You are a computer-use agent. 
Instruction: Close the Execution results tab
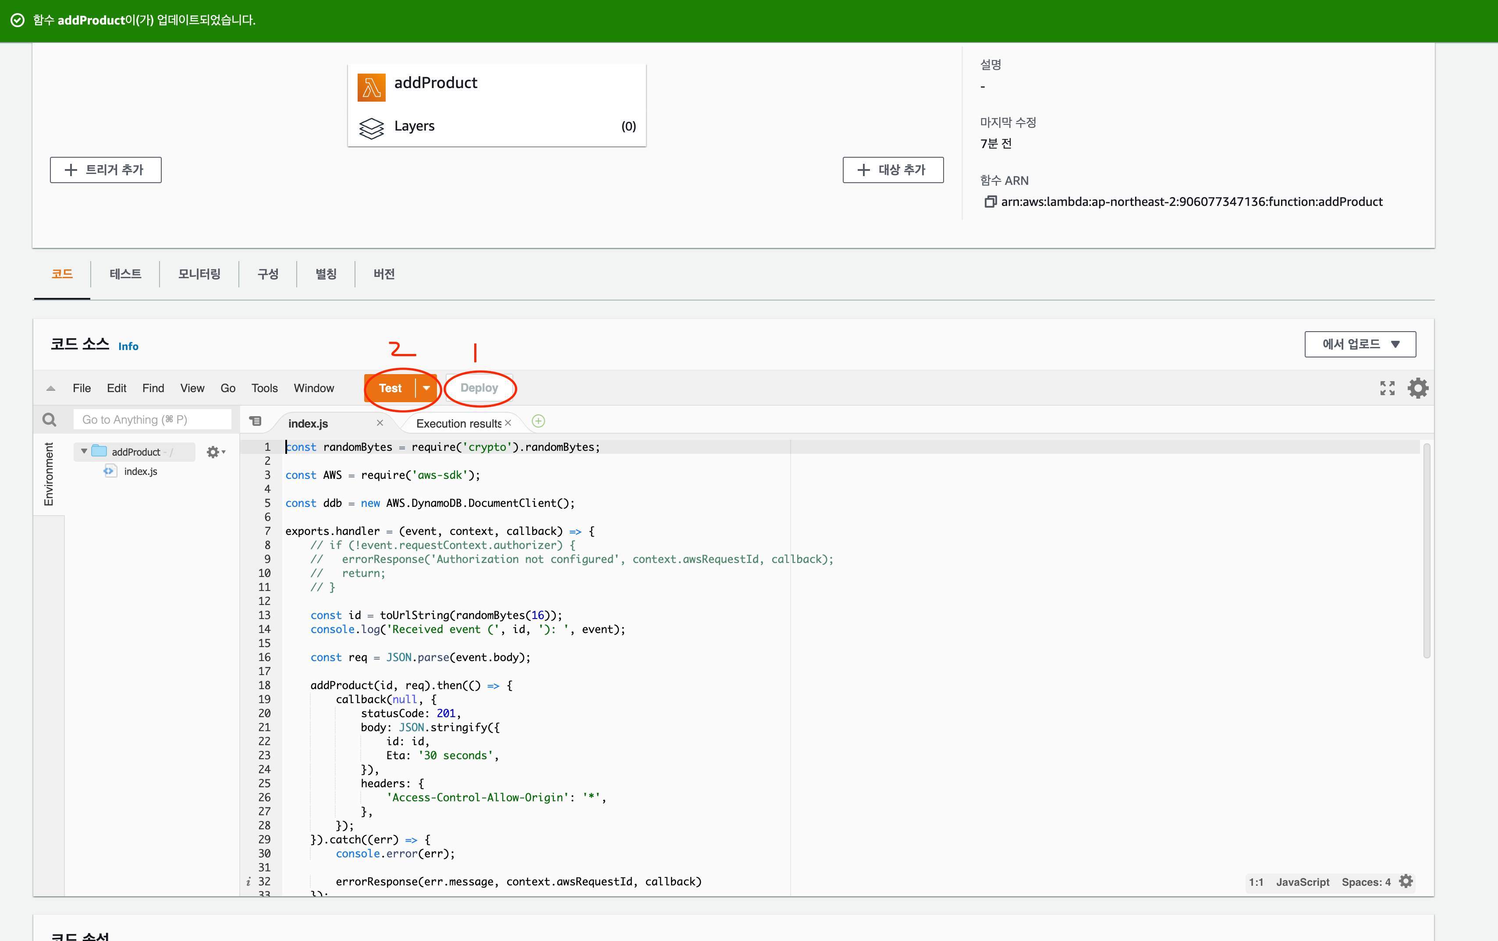508,423
